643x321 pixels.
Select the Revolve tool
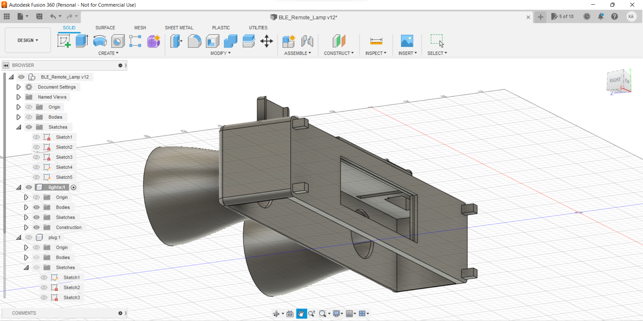pyautogui.click(x=99, y=41)
